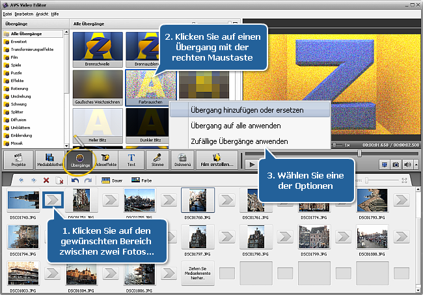Viewport: 423px width, 295px height.
Task: Select the Film transitions category
Action: point(14,57)
